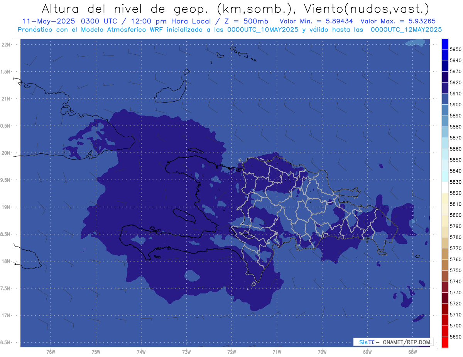Click the '5690' legend value
The image size is (463, 357).
[x=456, y=337]
